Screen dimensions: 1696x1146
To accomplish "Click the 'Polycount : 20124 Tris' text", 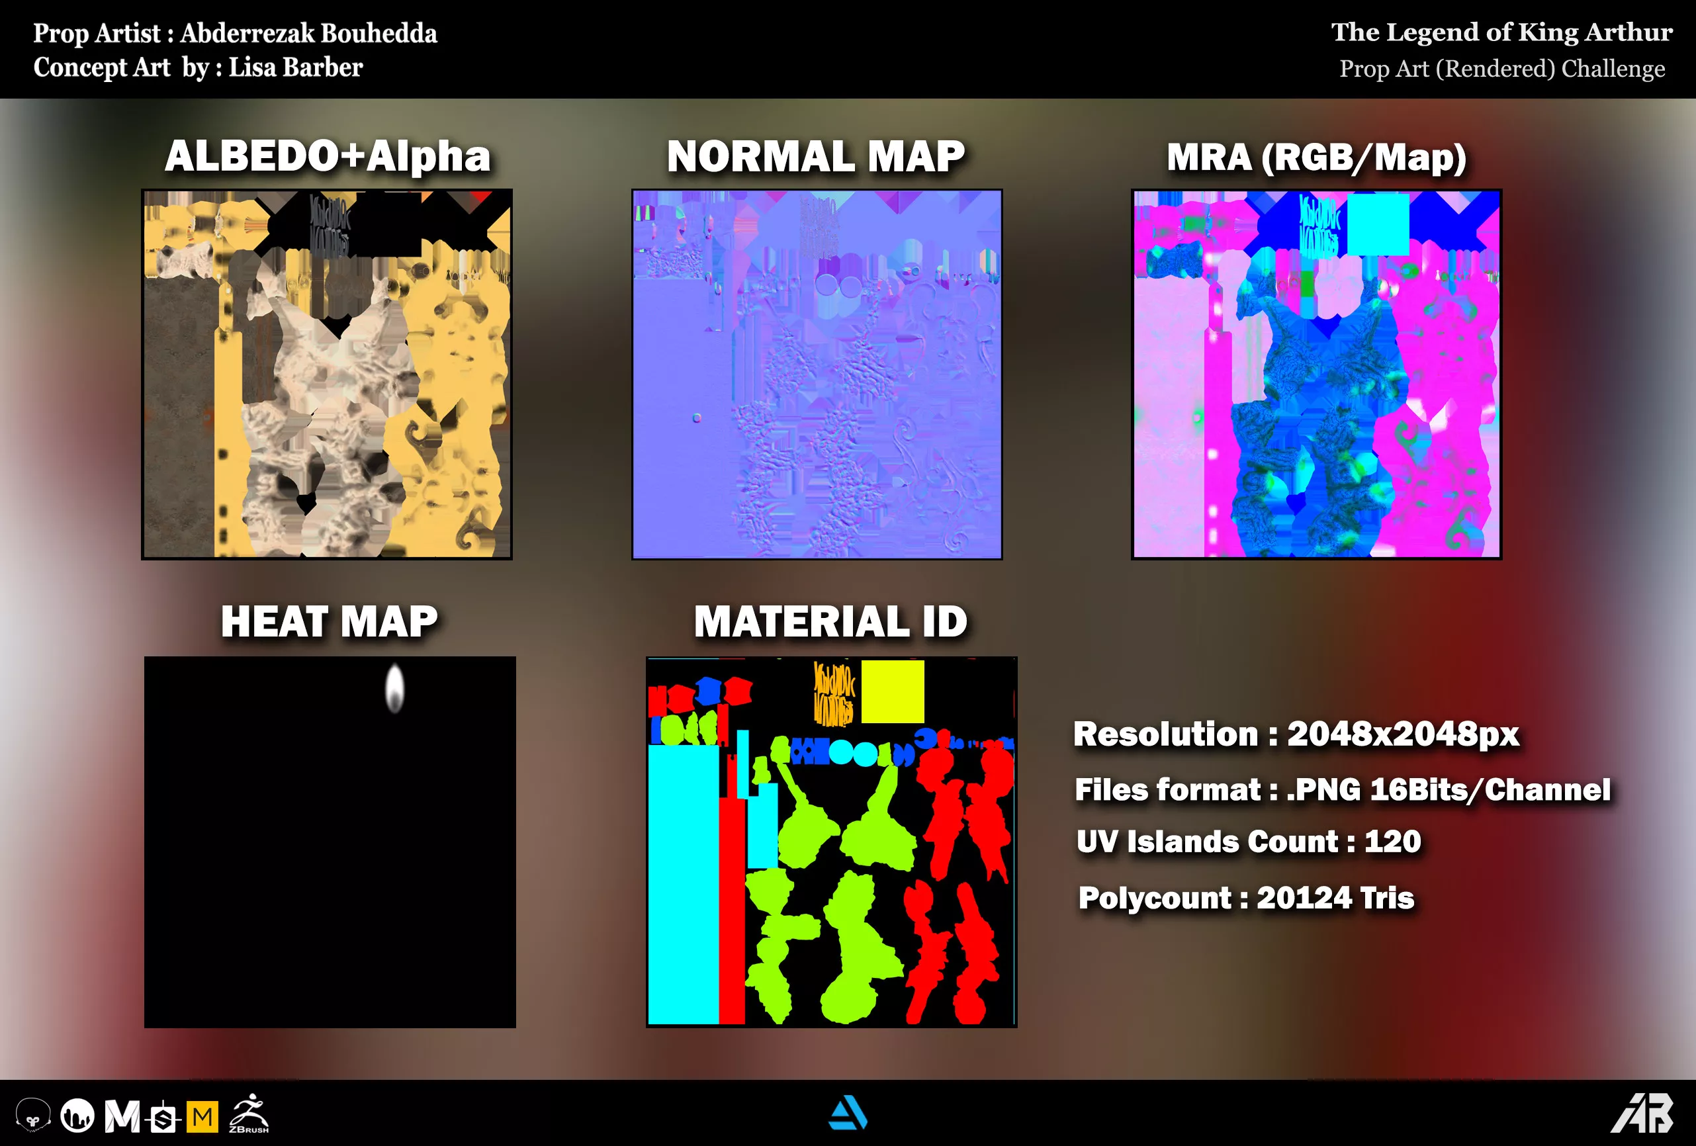I will pyautogui.click(x=1246, y=898).
